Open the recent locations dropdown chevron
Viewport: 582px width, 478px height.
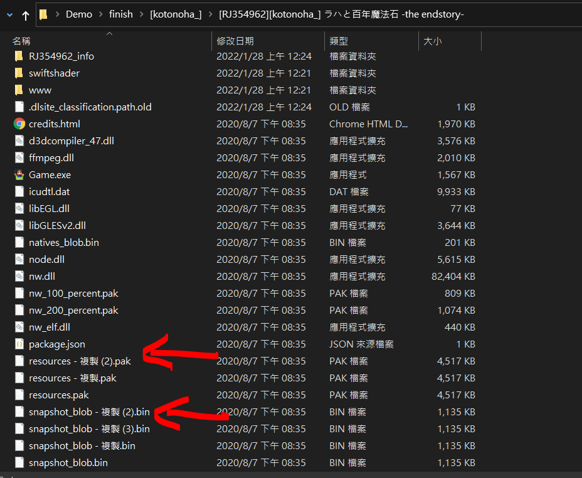(x=10, y=15)
